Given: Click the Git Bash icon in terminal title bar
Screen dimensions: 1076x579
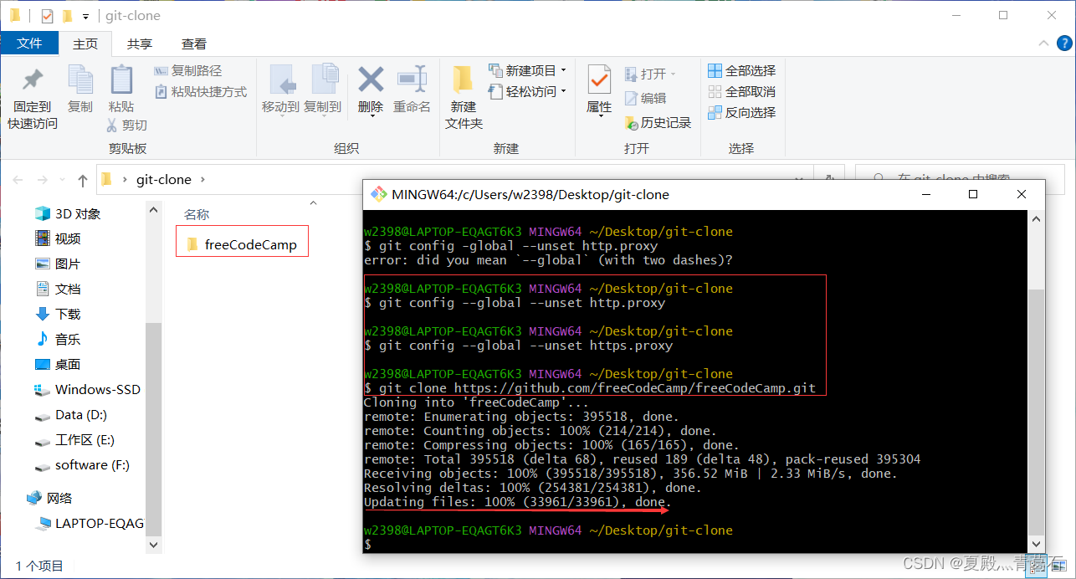Looking at the screenshot, I should point(378,194).
